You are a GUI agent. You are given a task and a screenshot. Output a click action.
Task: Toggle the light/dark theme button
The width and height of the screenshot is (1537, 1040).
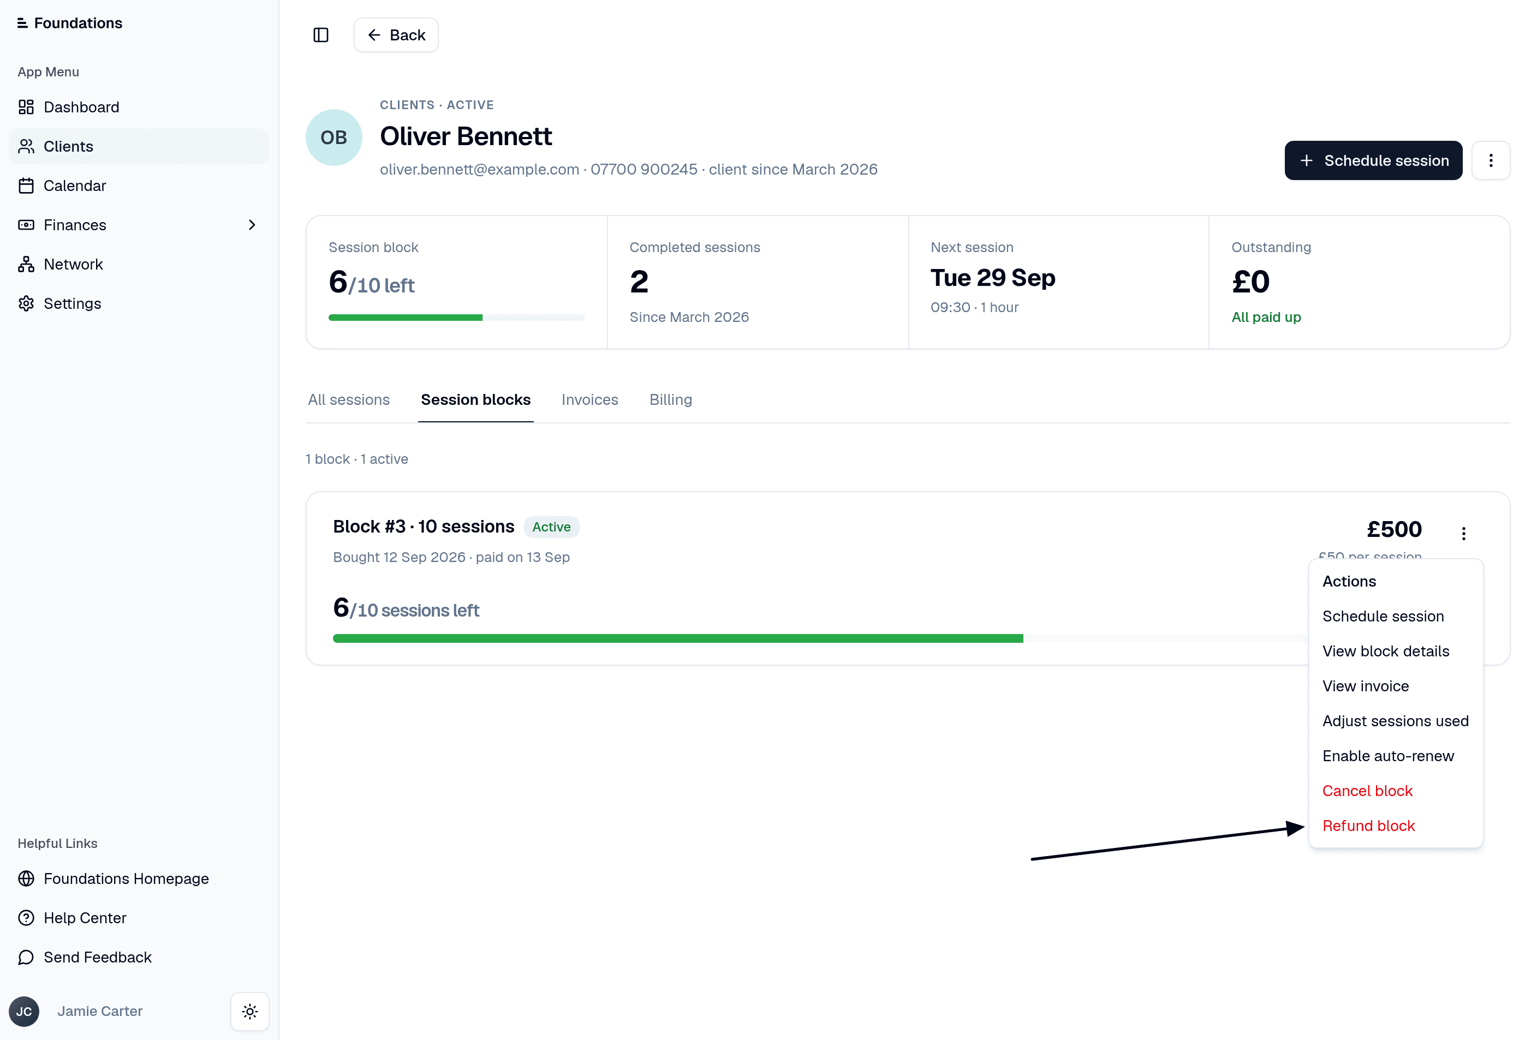(250, 1011)
